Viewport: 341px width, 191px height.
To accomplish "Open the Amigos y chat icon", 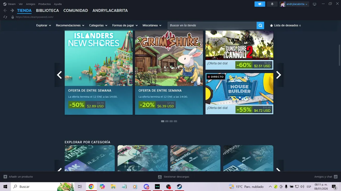I will coord(336,177).
